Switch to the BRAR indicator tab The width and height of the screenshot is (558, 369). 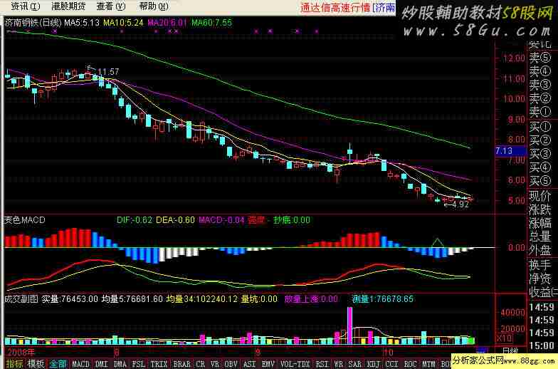point(182,364)
